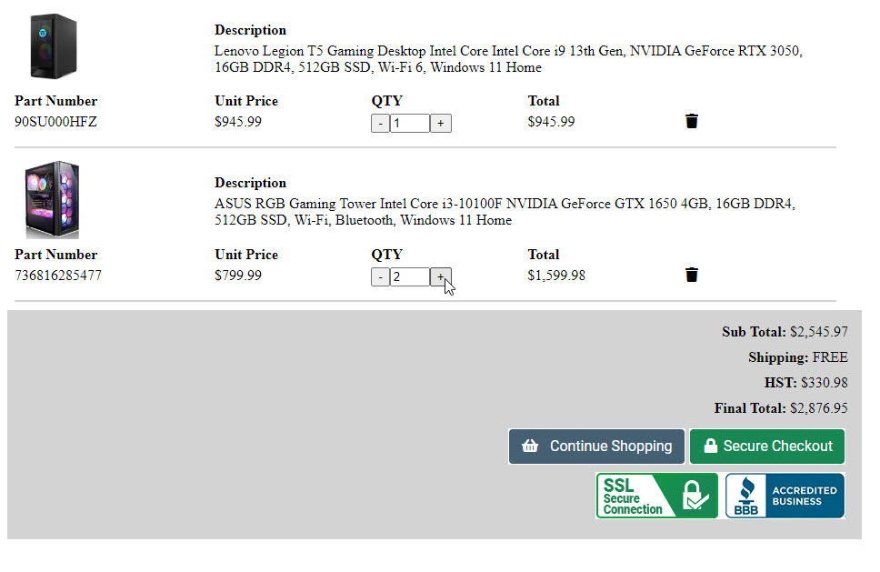Click the SSL Secure Connection badge
Screen dimensions: 880x572
tap(656, 496)
